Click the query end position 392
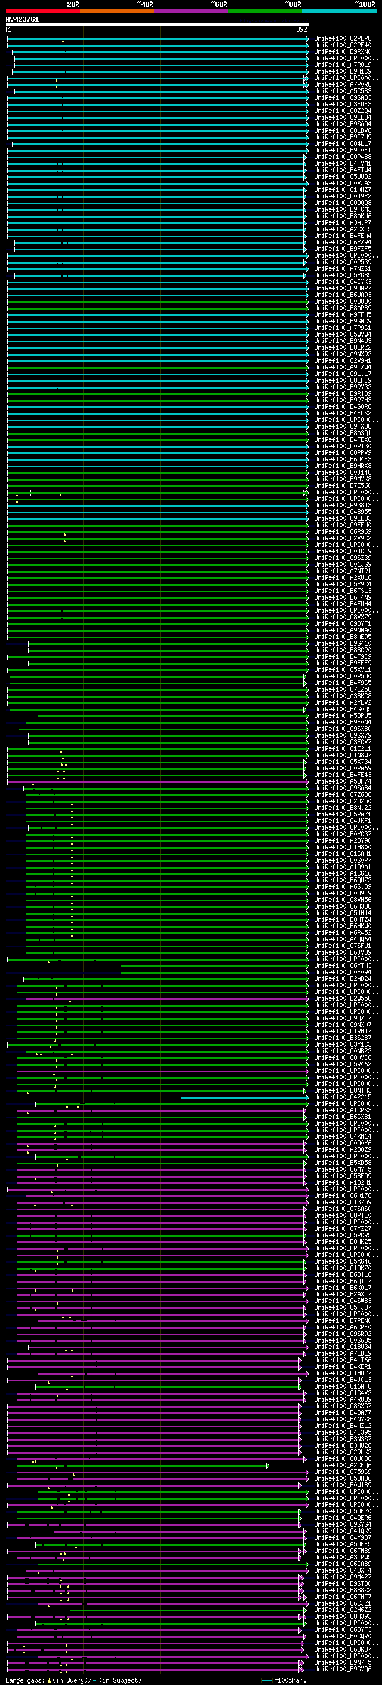The image size is (382, 1685). pyautogui.click(x=301, y=29)
